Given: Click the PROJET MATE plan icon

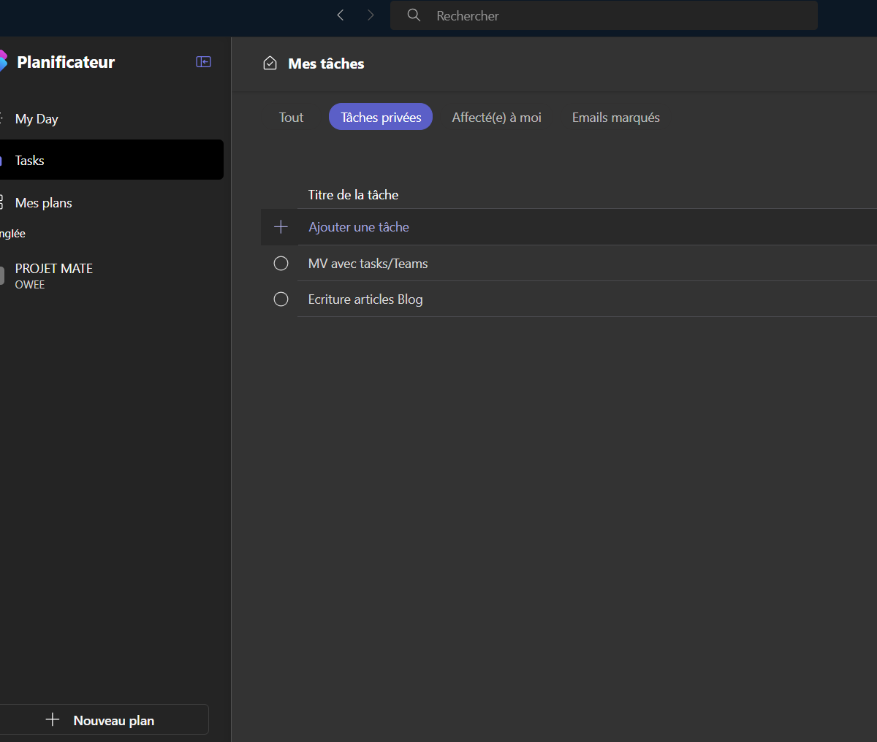Looking at the screenshot, I should (x=2, y=275).
